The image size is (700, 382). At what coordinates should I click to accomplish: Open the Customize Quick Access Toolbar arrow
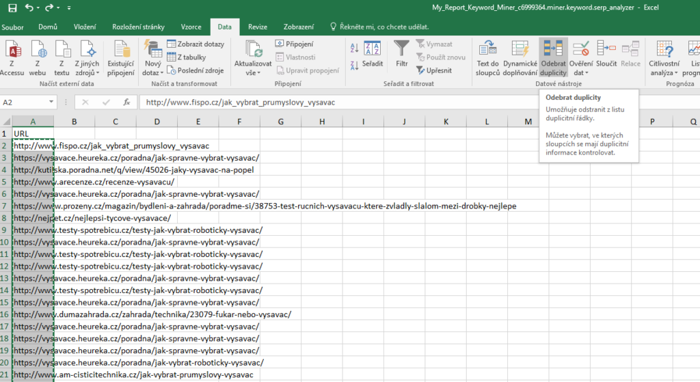[69, 8]
